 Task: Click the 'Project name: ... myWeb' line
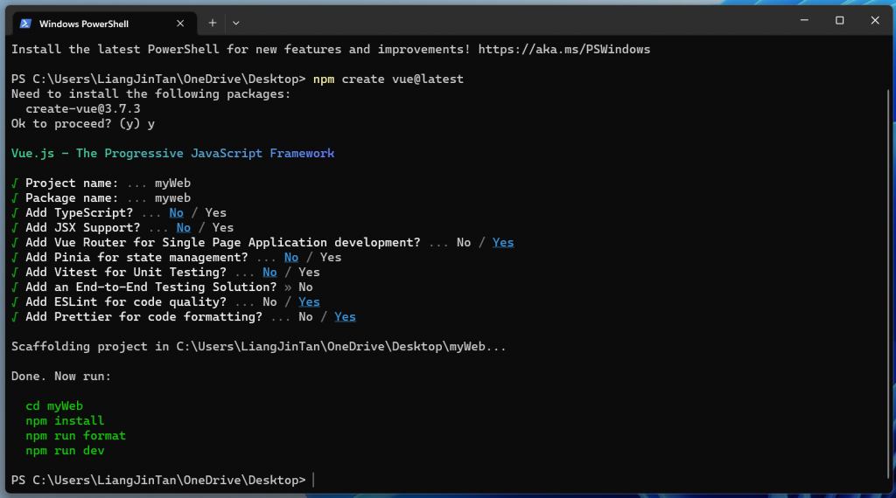[101, 183]
